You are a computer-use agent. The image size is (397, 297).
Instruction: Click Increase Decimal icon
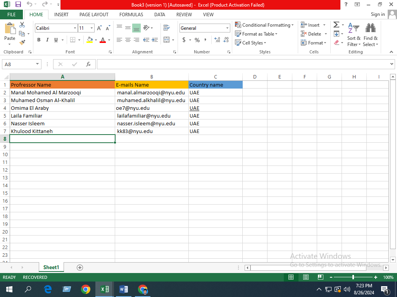pos(217,40)
